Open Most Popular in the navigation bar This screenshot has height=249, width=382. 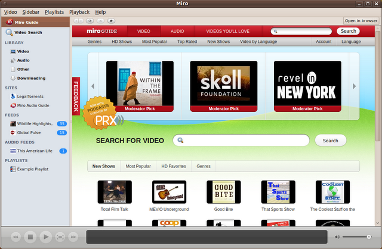(155, 42)
